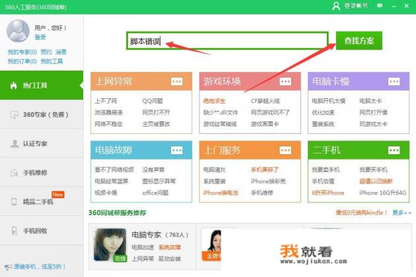
Task: Select 网页游戏玩不了 entry
Action: click(270, 112)
